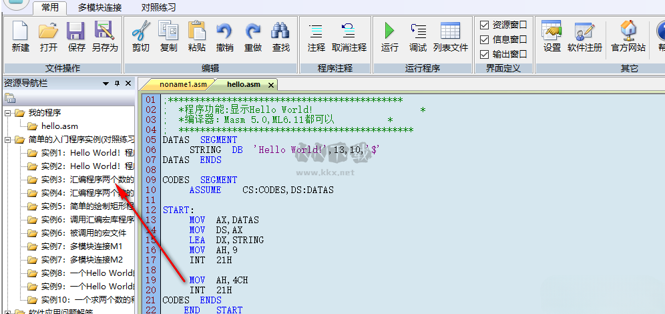The image size is (665, 314).
Task: Select 实例5 in the examples tree
Action: point(86,206)
